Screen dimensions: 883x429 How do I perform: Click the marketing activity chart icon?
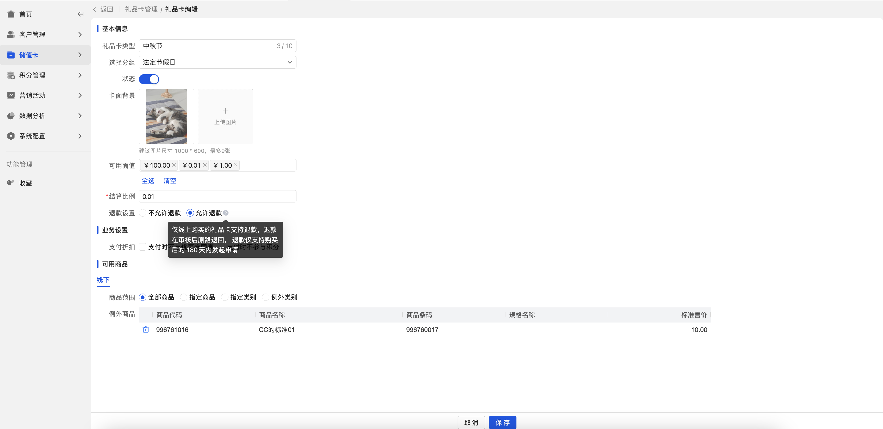[x=11, y=95]
